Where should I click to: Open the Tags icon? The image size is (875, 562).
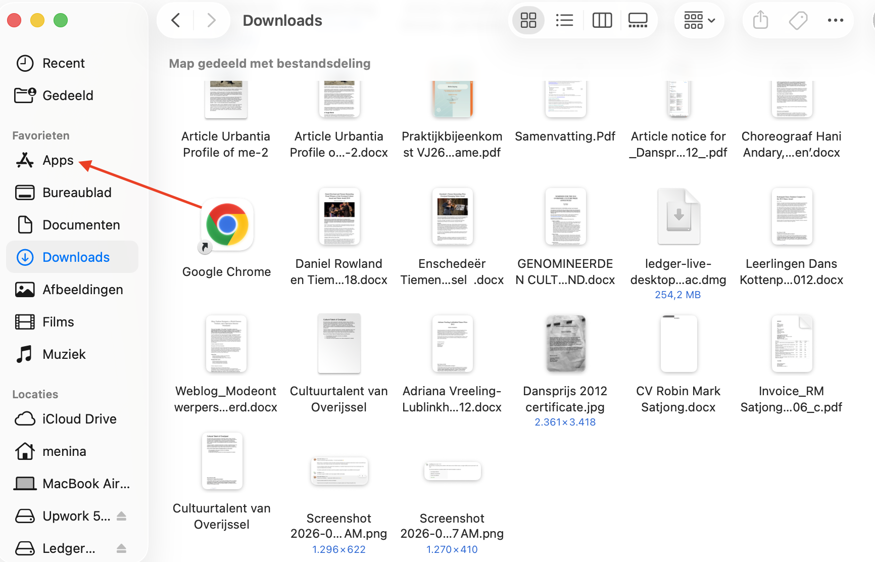[798, 20]
